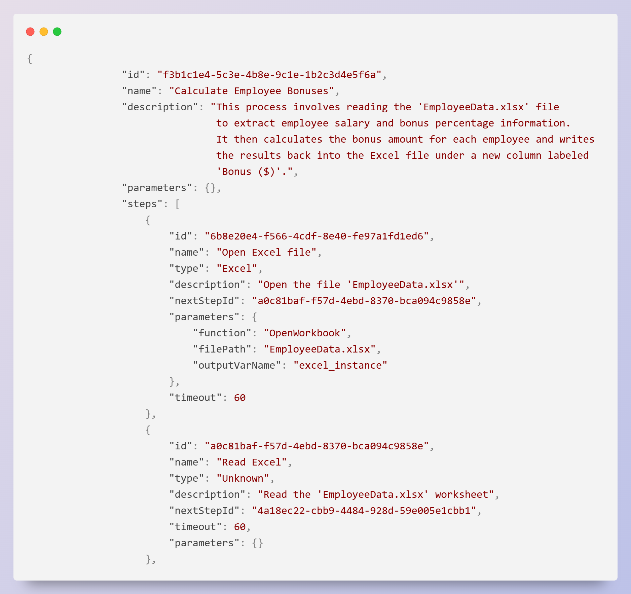Click the "outputVarName" key
This screenshot has width=631, height=594.
tap(237, 365)
